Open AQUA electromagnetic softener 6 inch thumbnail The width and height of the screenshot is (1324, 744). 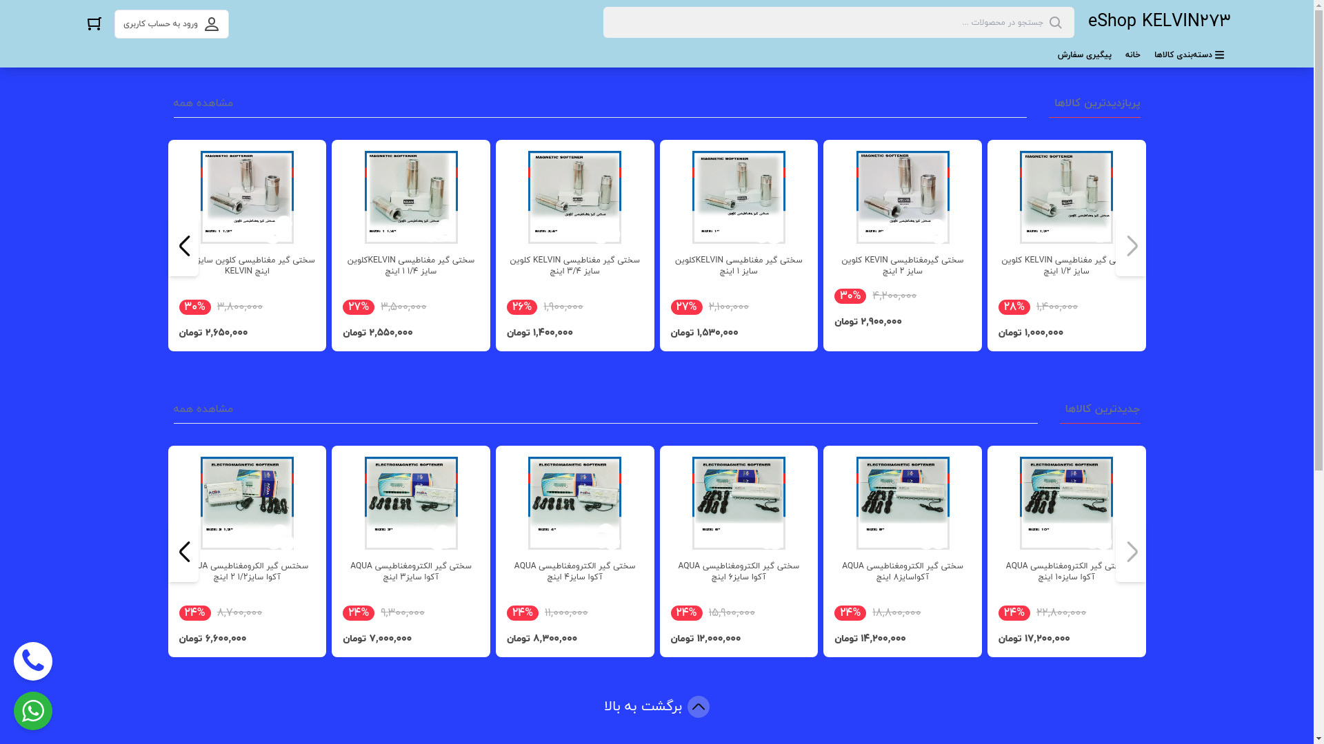[x=739, y=503]
